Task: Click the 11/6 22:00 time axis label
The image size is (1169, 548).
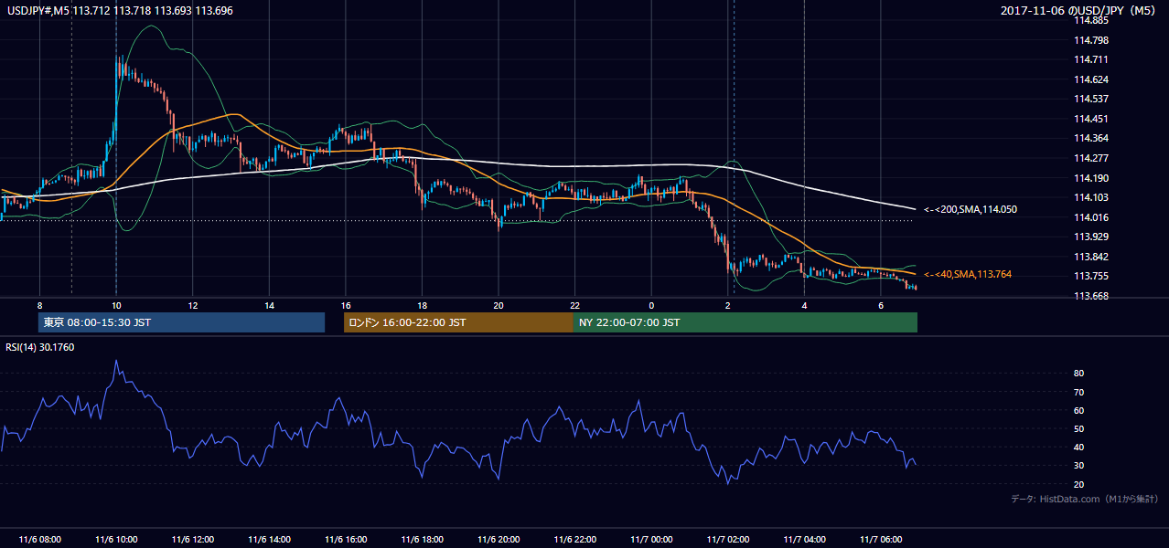Action: click(575, 539)
